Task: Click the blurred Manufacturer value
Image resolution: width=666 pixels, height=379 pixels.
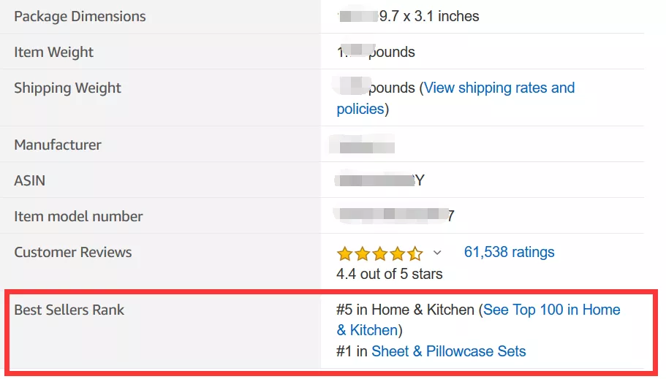Action: 363,145
